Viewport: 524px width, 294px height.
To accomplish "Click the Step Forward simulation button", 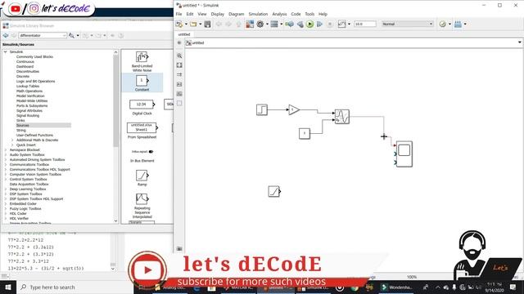I will pyautogui.click(x=319, y=24).
